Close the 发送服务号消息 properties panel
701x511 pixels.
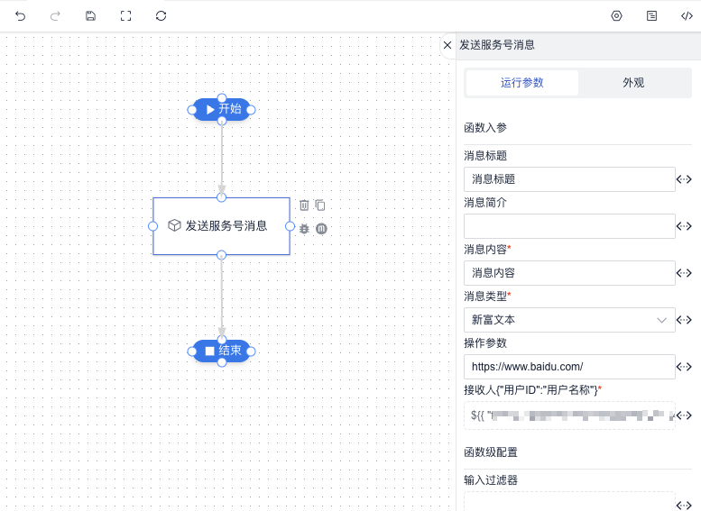[447, 44]
